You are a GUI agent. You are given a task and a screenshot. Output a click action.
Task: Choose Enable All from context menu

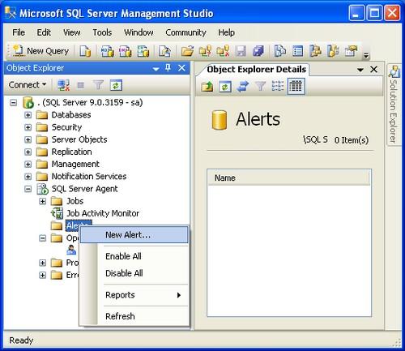click(134, 256)
